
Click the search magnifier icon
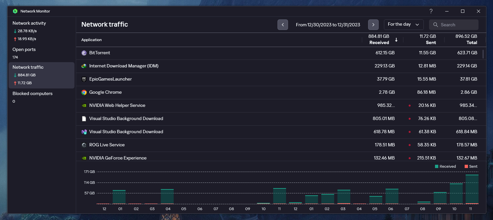point(436,25)
